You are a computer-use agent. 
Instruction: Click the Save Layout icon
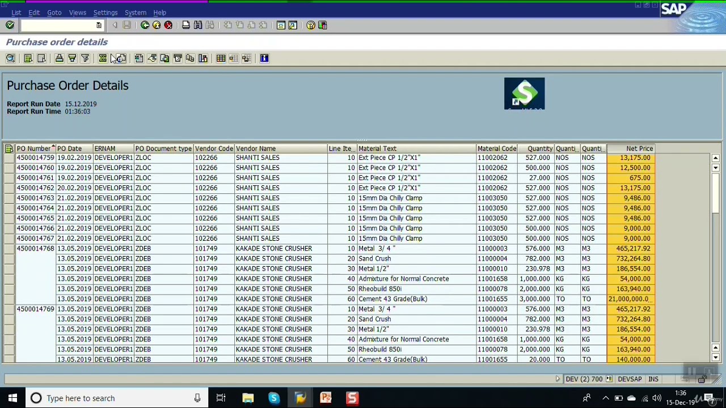point(246,58)
